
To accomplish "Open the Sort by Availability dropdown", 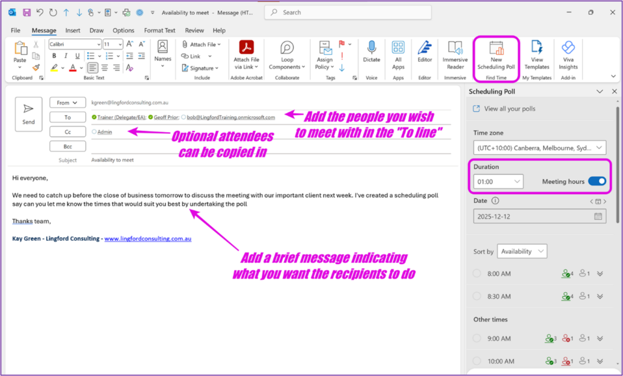I will click(522, 251).
